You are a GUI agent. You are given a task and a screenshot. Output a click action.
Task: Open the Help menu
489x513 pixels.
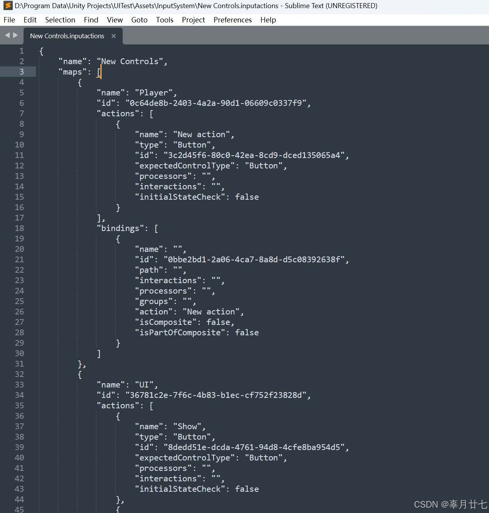coord(268,20)
